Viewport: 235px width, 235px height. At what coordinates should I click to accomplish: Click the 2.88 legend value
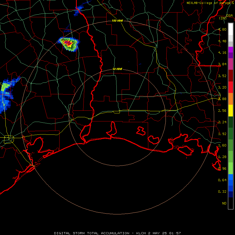coord(222,99)
